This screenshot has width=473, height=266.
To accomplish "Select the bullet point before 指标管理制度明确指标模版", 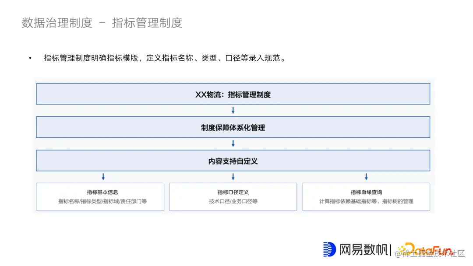I will point(29,57).
